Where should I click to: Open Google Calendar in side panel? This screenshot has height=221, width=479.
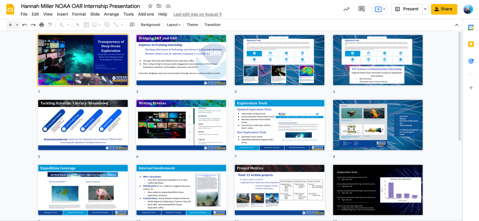click(x=471, y=28)
